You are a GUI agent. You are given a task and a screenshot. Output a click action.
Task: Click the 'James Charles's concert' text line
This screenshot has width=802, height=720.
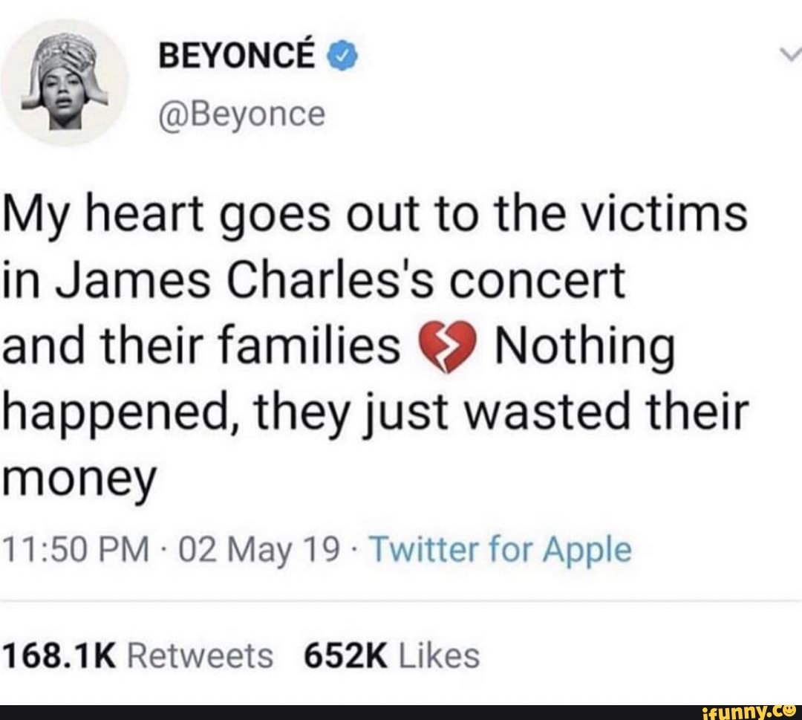pos(313,279)
